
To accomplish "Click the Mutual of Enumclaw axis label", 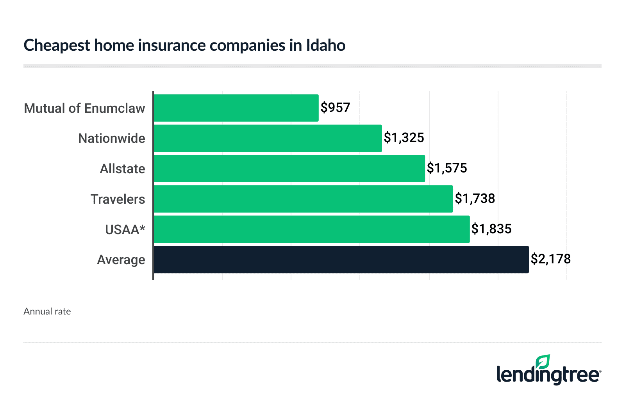I will pyautogui.click(x=84, y=108).
